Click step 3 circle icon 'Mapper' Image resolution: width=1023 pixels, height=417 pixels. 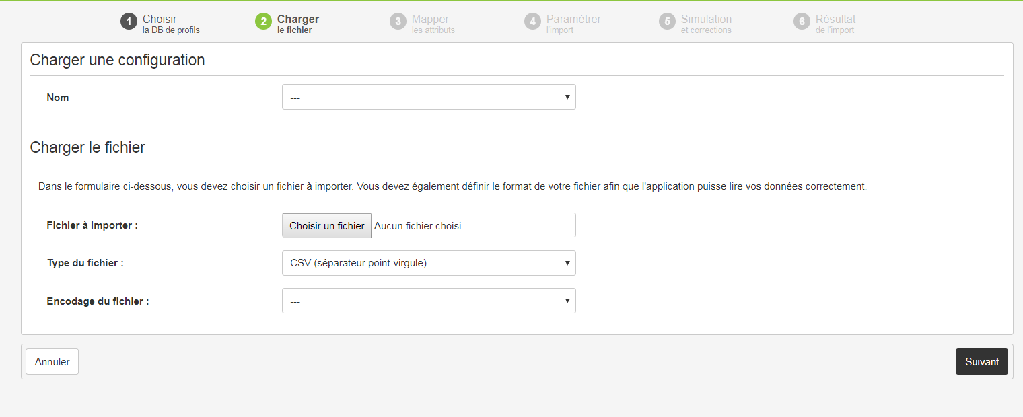(x=398, y=22)
